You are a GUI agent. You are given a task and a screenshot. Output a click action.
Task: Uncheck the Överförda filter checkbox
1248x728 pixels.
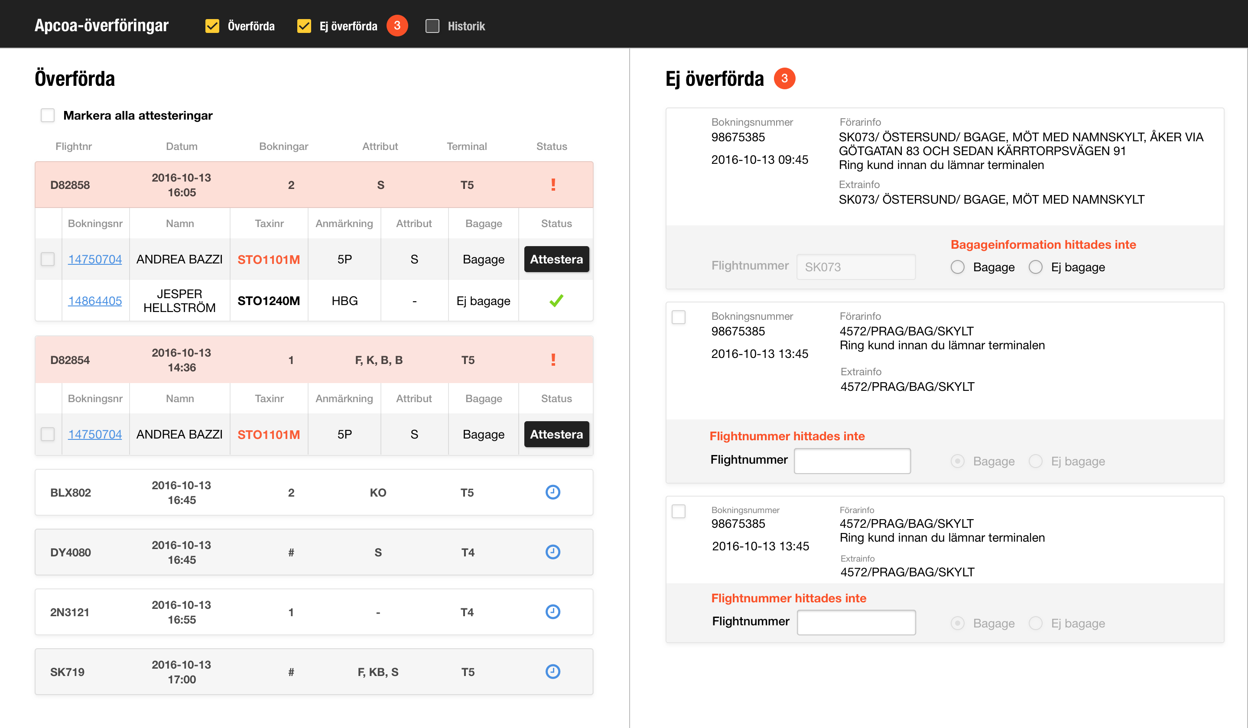click(x=212, y=26)
